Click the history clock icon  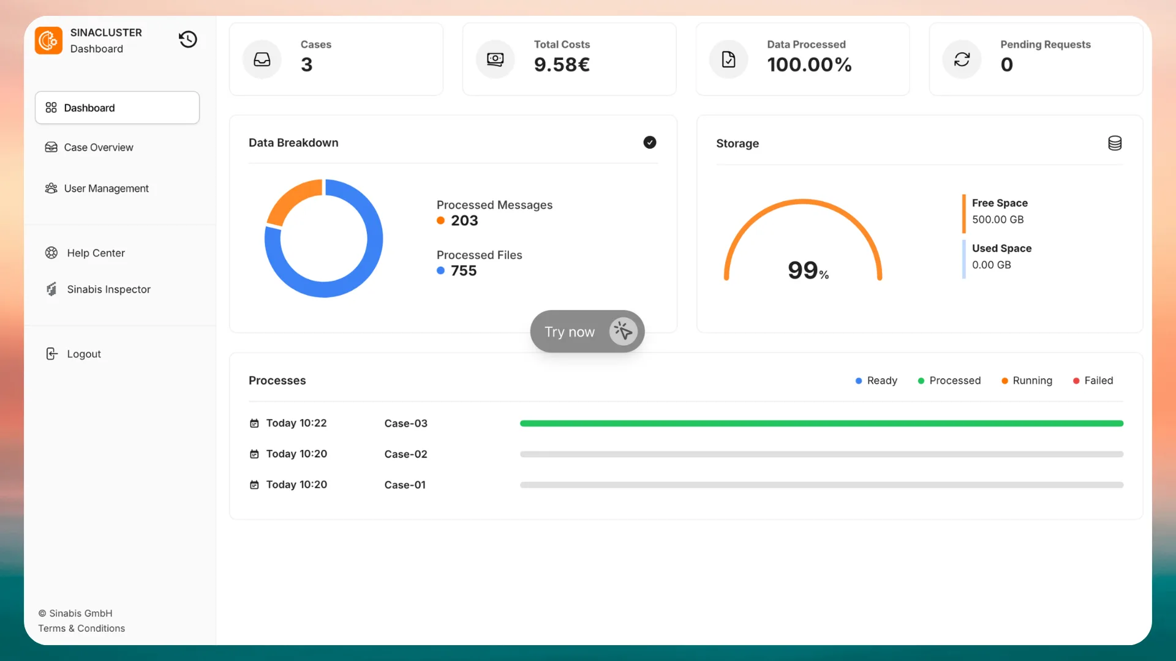coord(188,40)
